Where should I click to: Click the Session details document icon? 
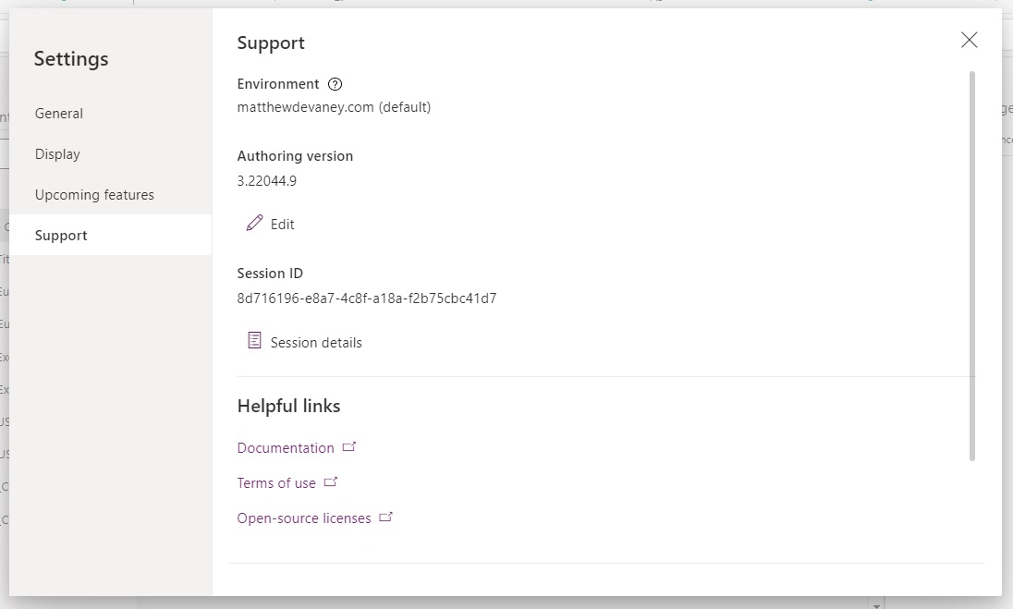(x=254, y=340)
